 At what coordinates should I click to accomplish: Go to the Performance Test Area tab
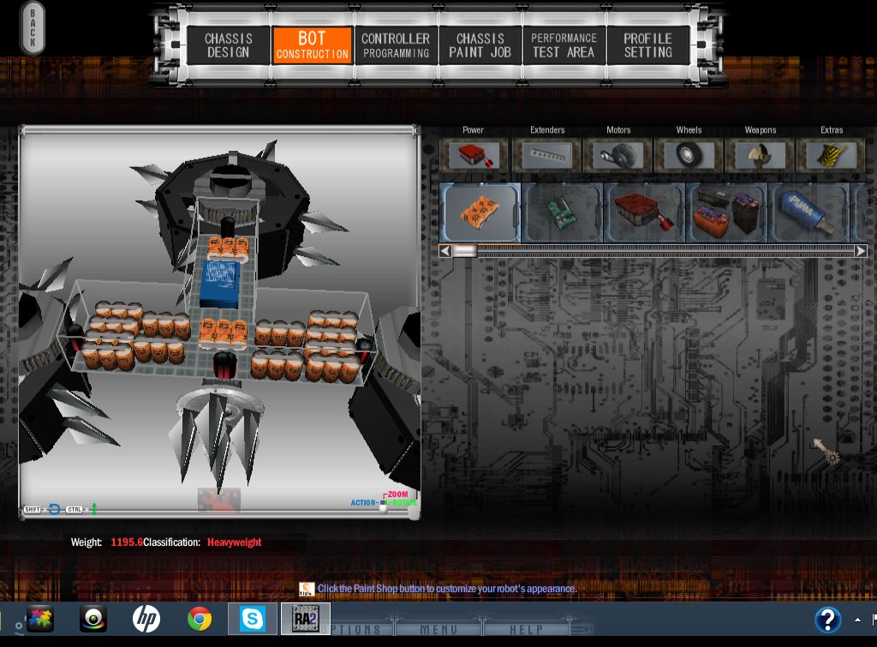(x=564, y=45)
